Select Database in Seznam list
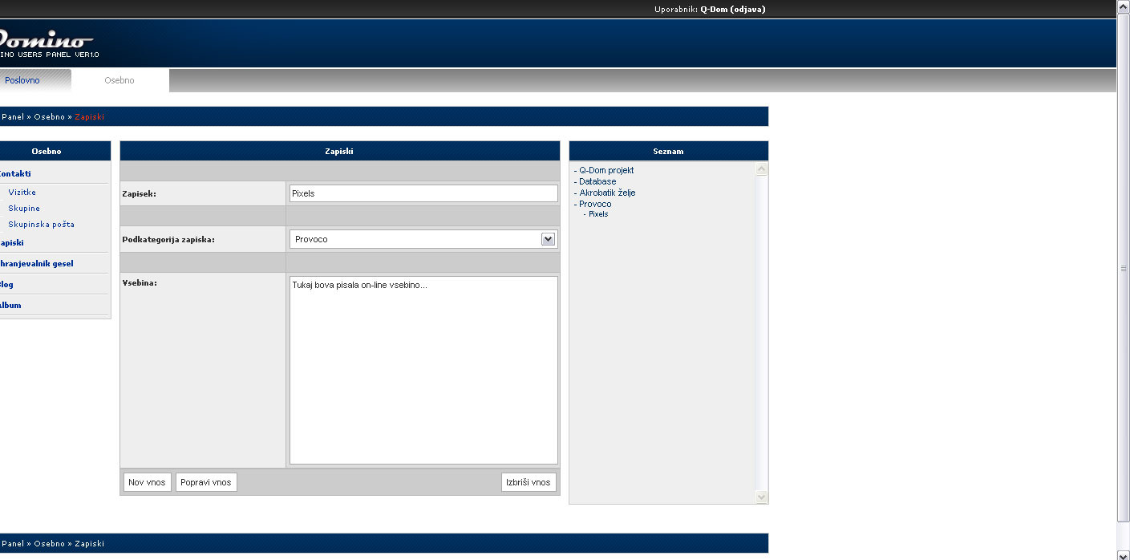This screenshot has height=560, width=1130. pyautogui.click(x=597, y=181)
